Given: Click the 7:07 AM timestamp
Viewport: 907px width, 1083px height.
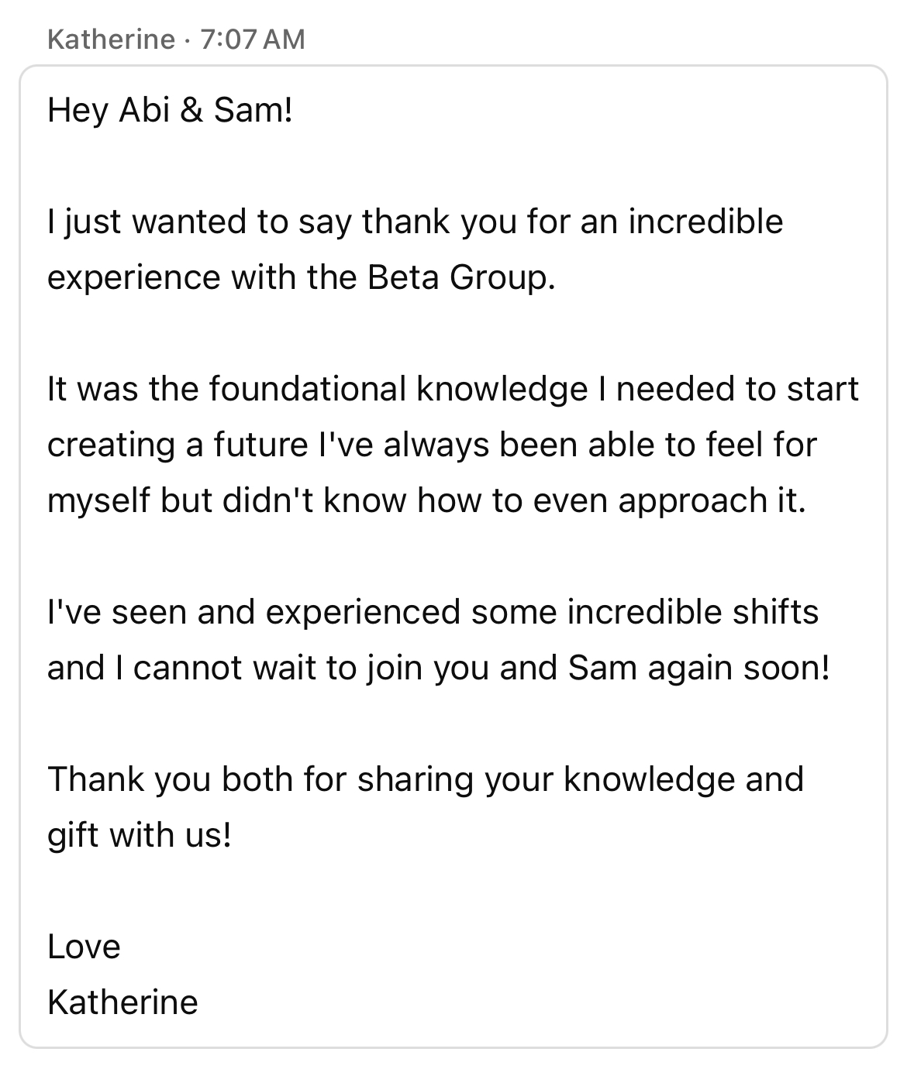Looking at the screenshot, I should 253,38.
